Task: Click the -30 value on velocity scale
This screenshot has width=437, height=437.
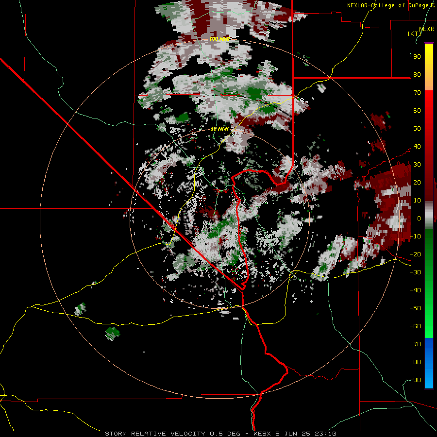Action: coord(415,272)
